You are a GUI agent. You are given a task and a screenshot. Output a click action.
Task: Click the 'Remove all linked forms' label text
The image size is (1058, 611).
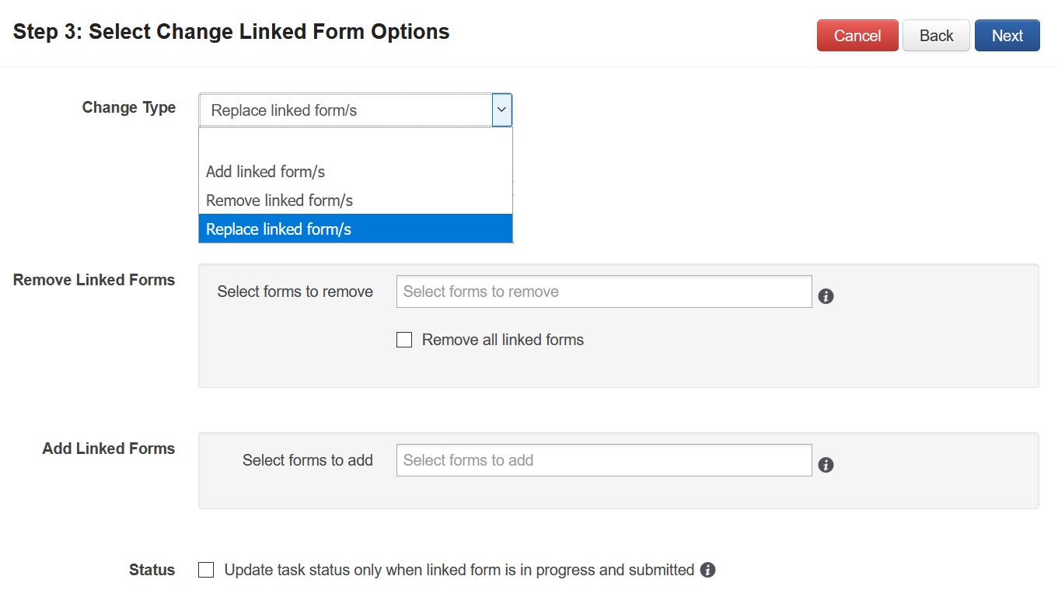pyautogui.click(x=502, y=340)
